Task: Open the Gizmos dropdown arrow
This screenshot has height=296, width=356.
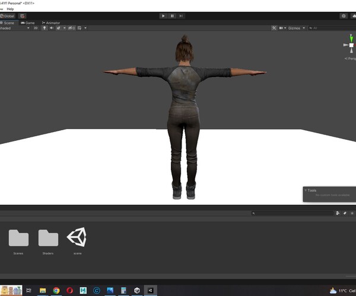Action: 304,28
